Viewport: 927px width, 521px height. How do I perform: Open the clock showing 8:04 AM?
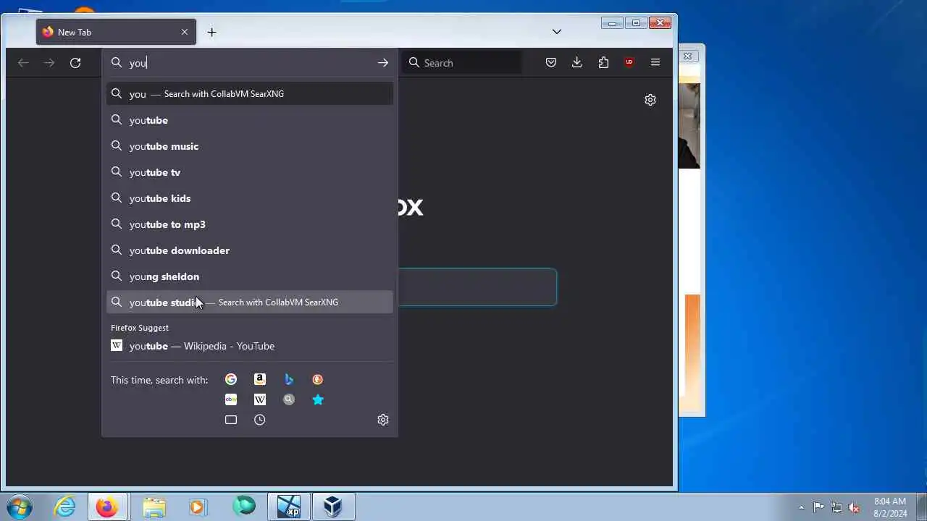click(x=890, y=507)
